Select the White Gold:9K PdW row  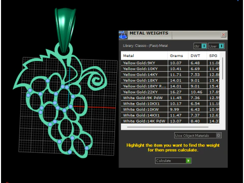[170, 98]
